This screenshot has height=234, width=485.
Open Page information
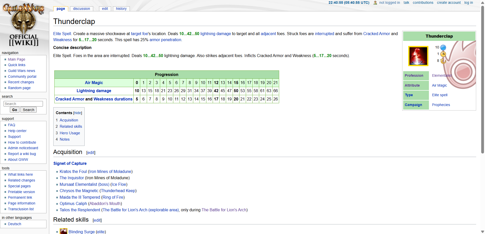coord(21,203)
